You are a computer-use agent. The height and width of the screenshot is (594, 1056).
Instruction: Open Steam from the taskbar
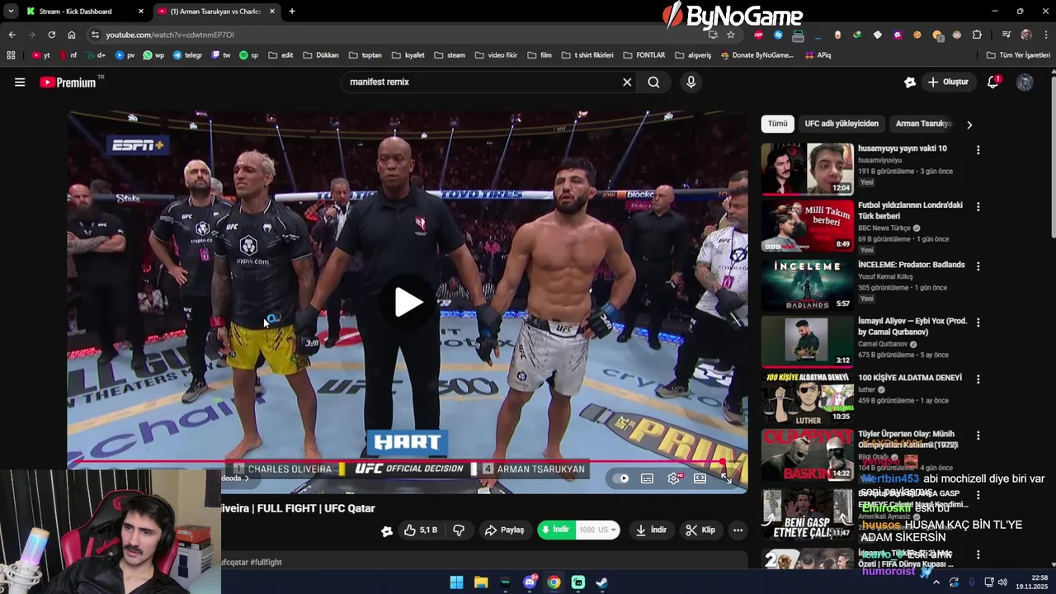602,582
